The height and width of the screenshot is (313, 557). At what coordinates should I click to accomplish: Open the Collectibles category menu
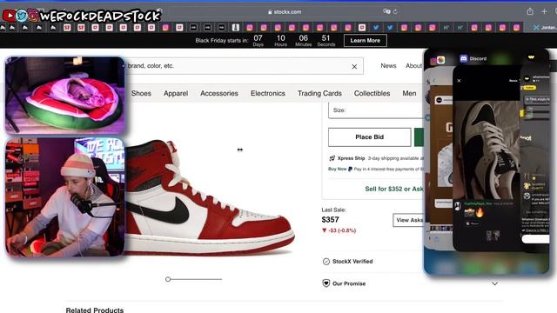(x=372, y=93)
